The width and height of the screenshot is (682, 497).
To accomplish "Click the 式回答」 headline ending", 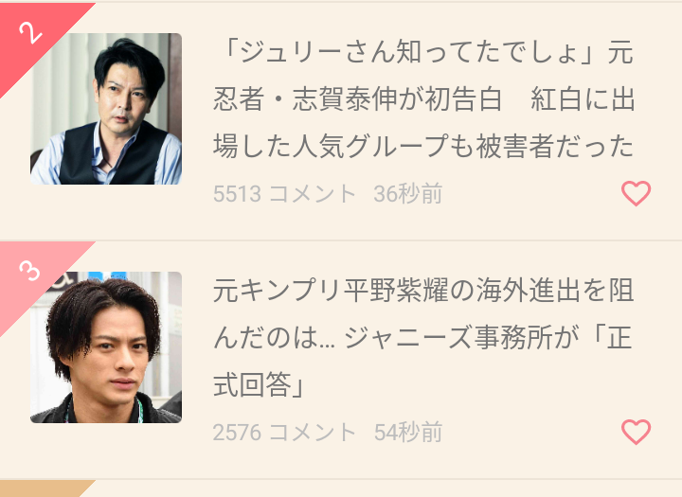I will 260,384.
